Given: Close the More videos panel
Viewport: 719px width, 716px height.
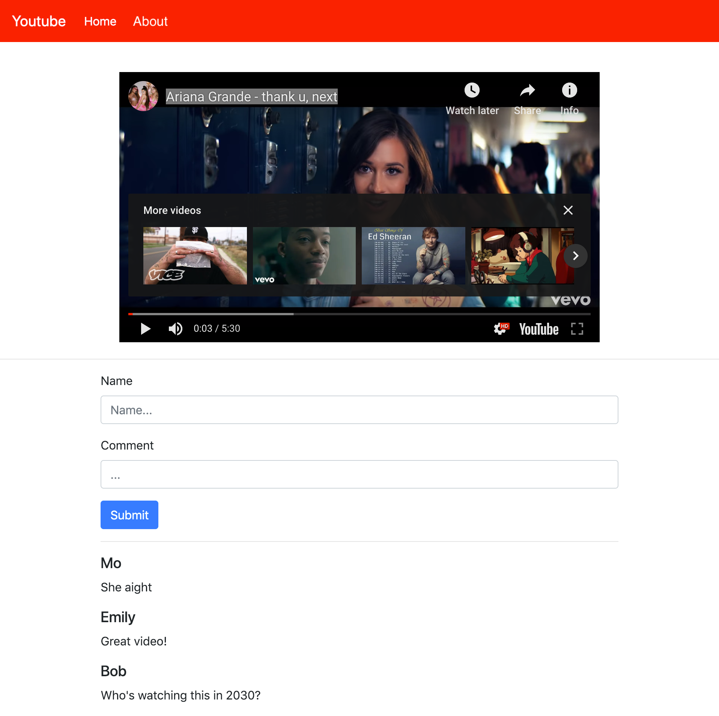Looking at the screenshot, I should tap(568, 210).
